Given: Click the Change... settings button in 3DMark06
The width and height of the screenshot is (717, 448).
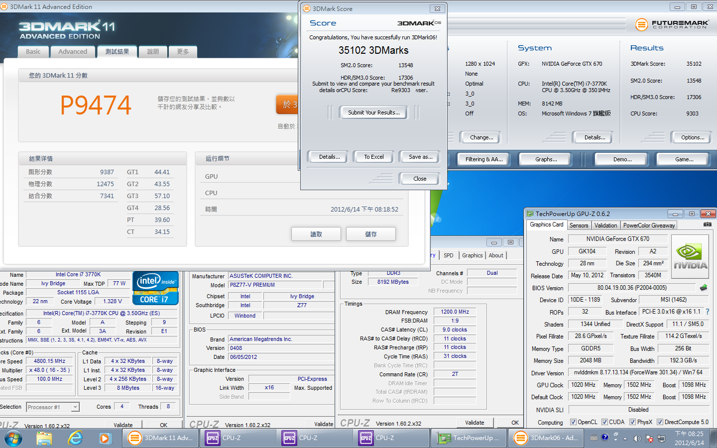Looking at the screenshot, I should point(481,137).
